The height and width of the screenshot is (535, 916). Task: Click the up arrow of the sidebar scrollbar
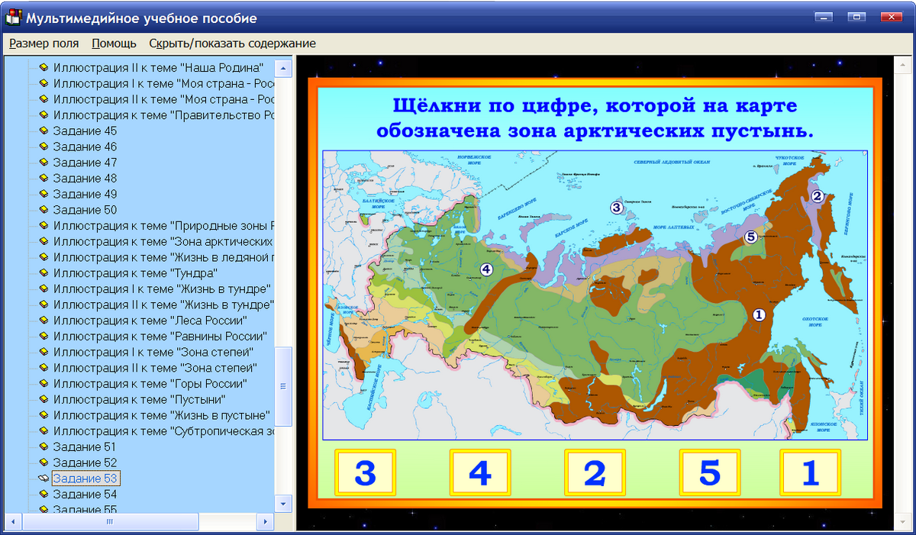tap(283, 67)
